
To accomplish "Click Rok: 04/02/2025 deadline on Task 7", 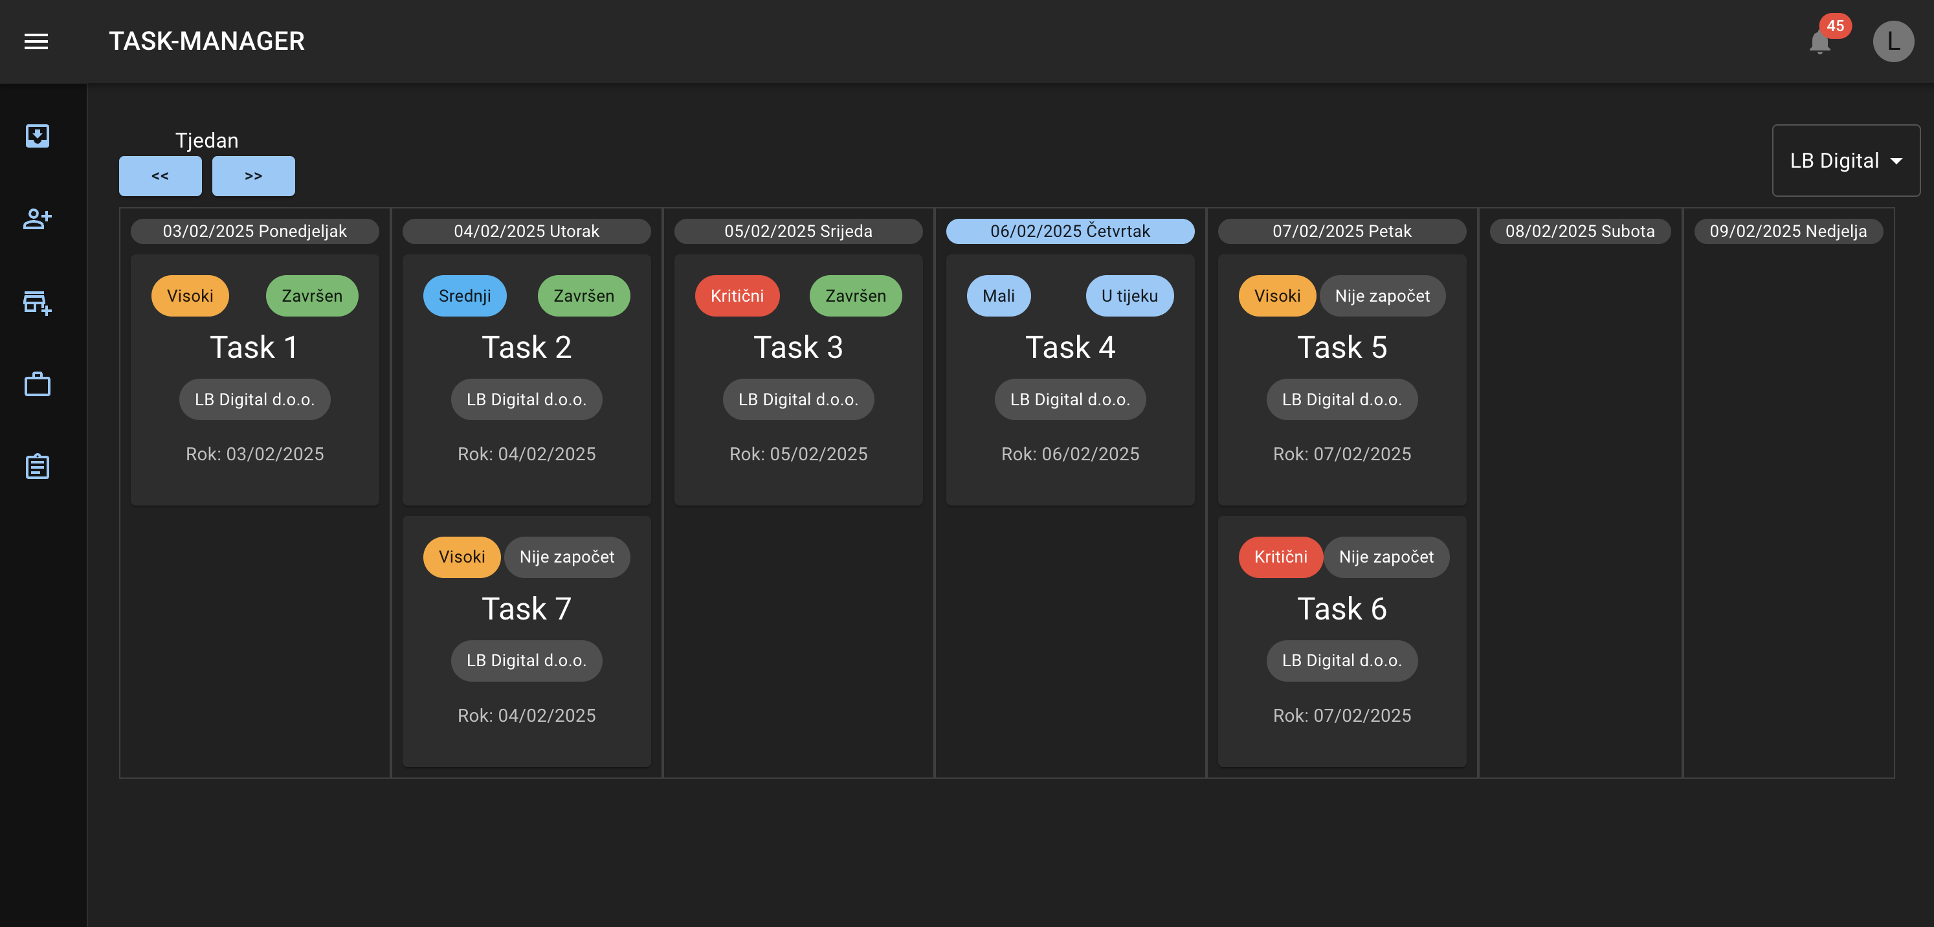I will pyautogui.click(x=526, y=715).
